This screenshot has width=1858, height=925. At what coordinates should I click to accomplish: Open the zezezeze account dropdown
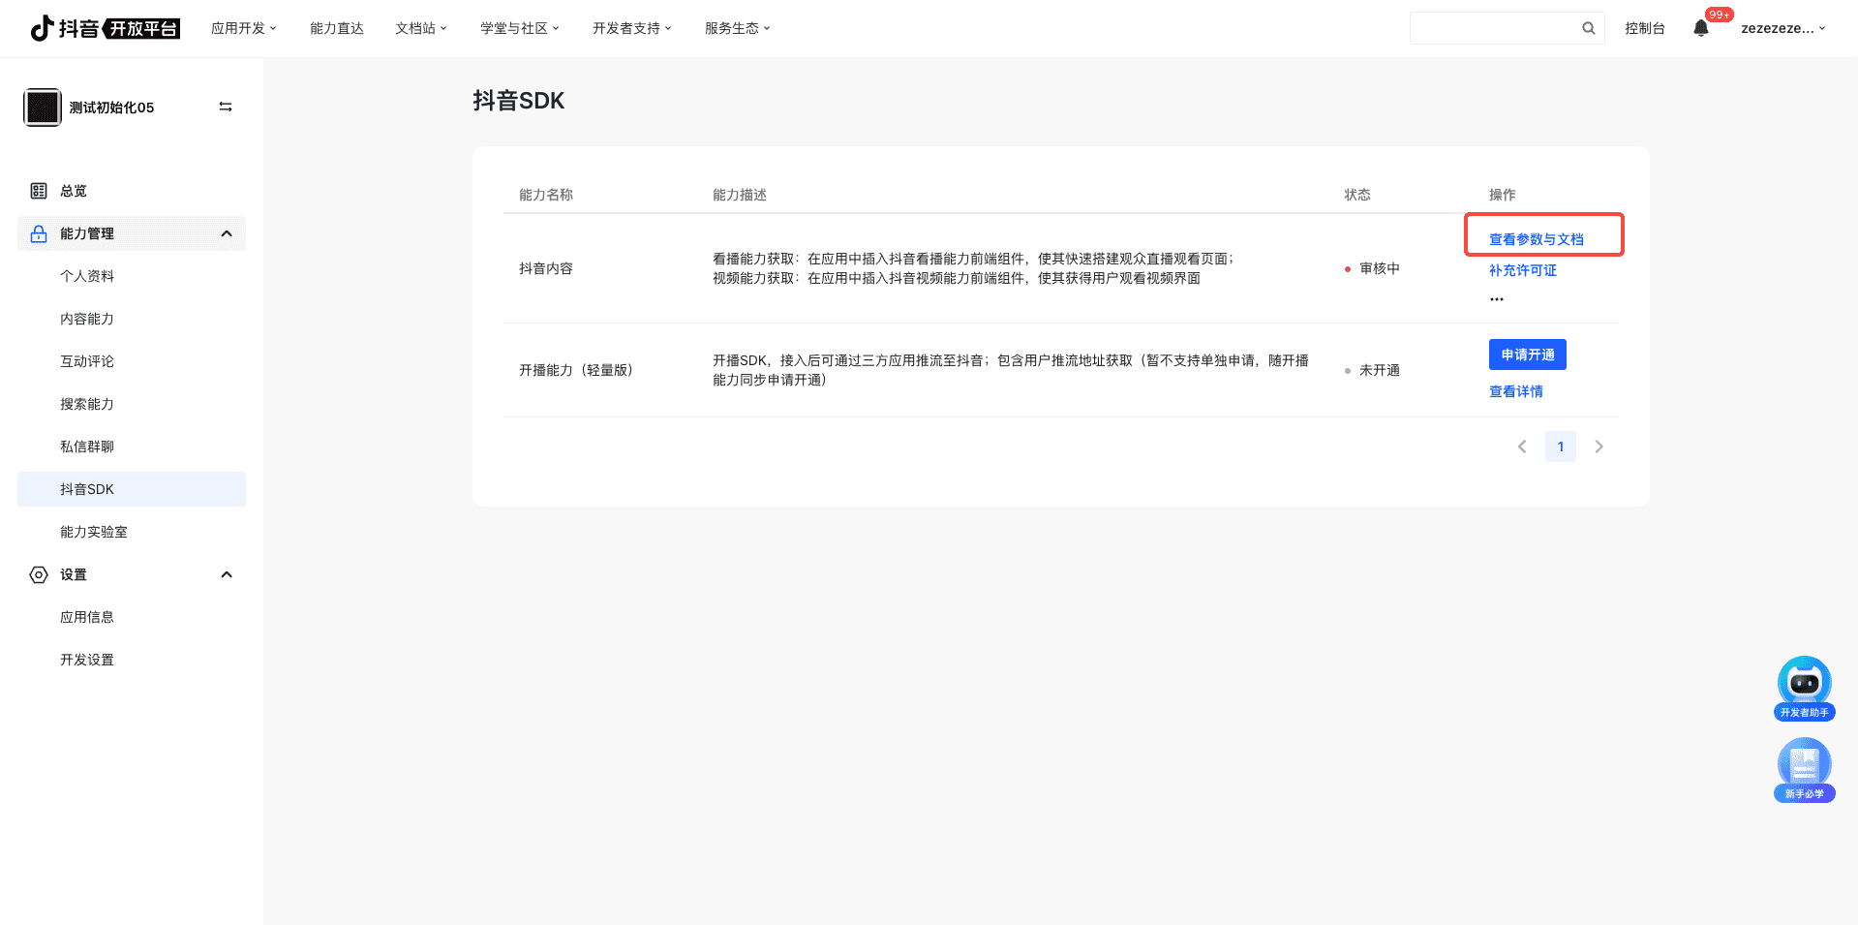[x=1783, y=28]
